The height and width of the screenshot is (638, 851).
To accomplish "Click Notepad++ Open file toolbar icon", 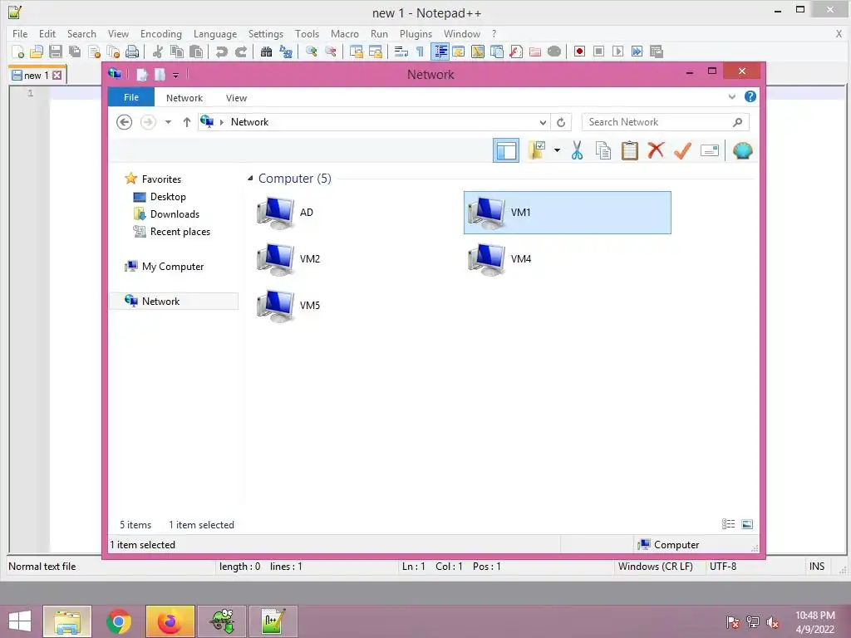I will (37, 52).
